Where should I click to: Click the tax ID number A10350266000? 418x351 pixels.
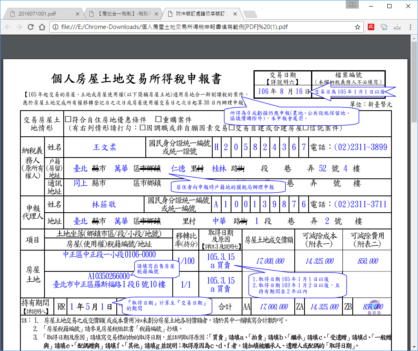pyautogui.click(x=109, y=276)
